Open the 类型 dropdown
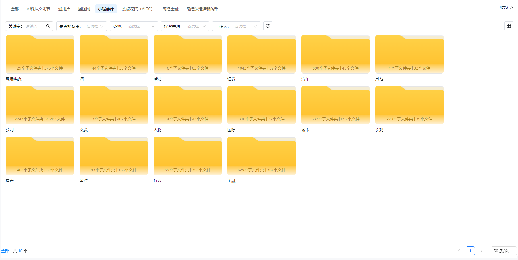 click(x=134, y=26)
